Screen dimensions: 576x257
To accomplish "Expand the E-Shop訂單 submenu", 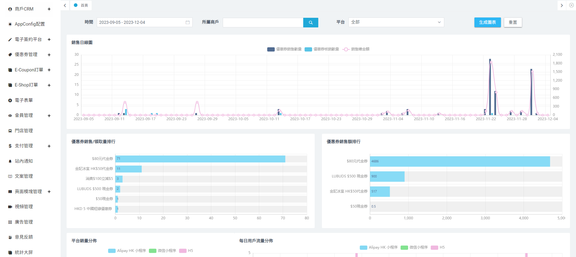I will (49, 85).
